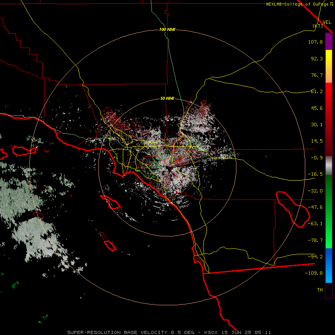The image size is (335, 335).
Task: Click the TH threshold label
Action: tap(320, 290)
